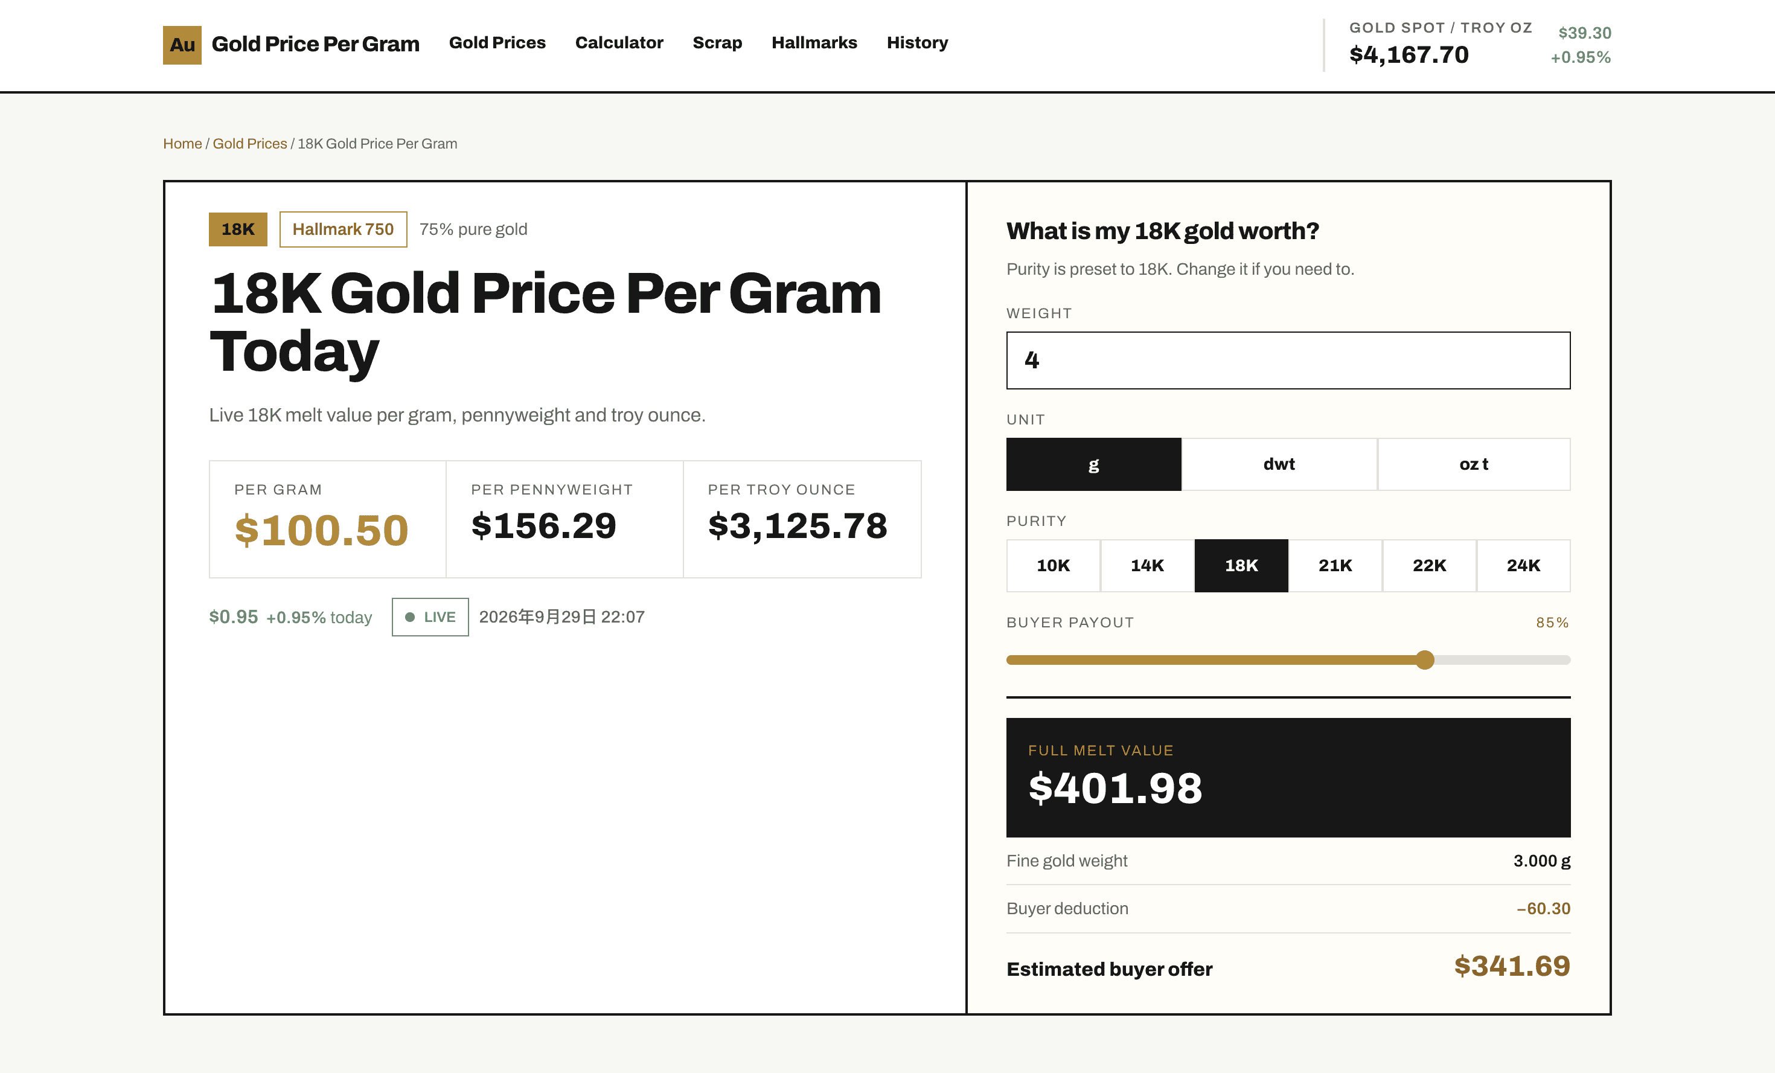Viewport: 1775px width, 1073px height.
Task: Open the History nav link
Action: point(917,42)
